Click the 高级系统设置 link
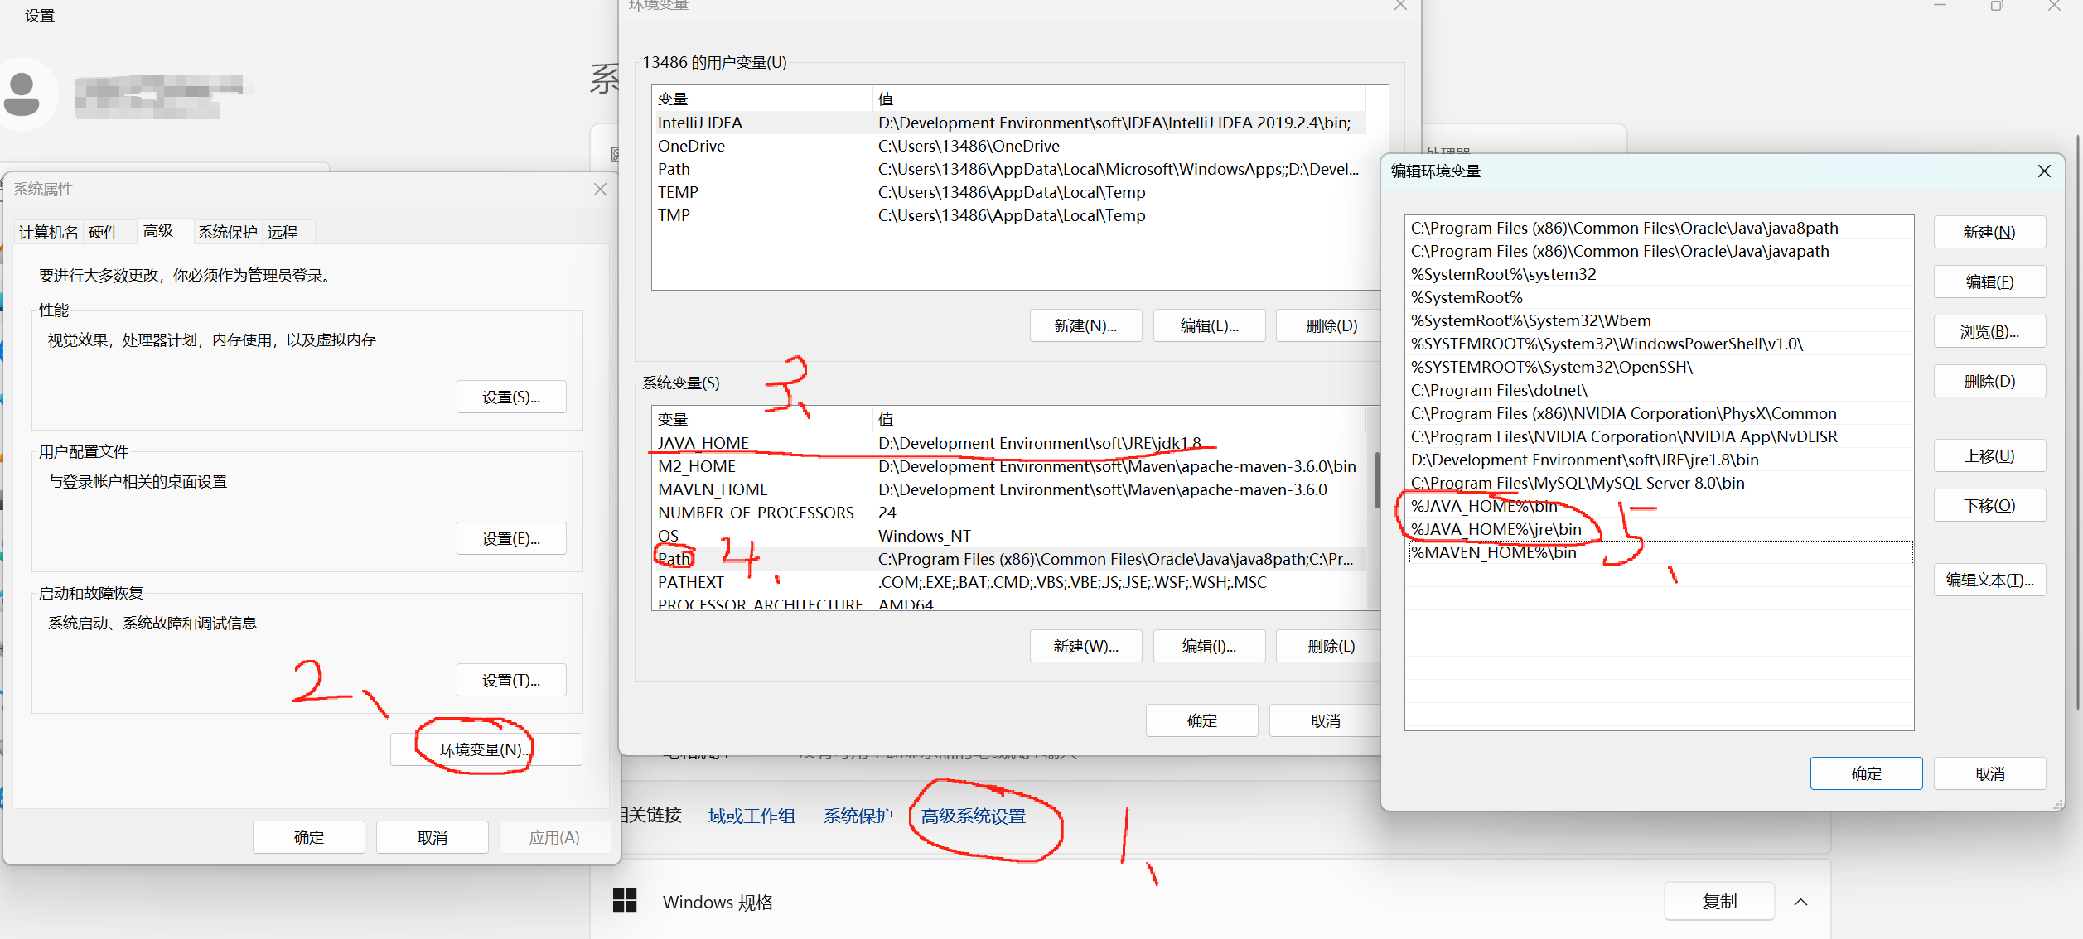 point(974,816)
